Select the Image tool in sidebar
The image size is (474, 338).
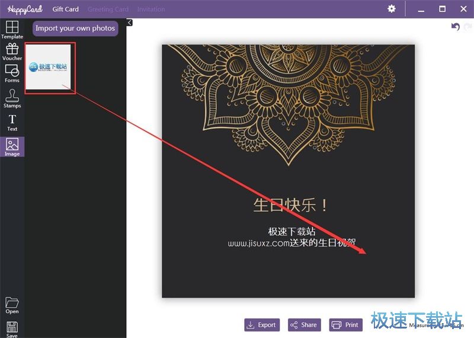pos(12,146)
